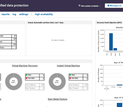The width and height of the screenshot is (123, 107).
Task: Open Instant Virtual Machine link
Action: click(x=68, y=66)
